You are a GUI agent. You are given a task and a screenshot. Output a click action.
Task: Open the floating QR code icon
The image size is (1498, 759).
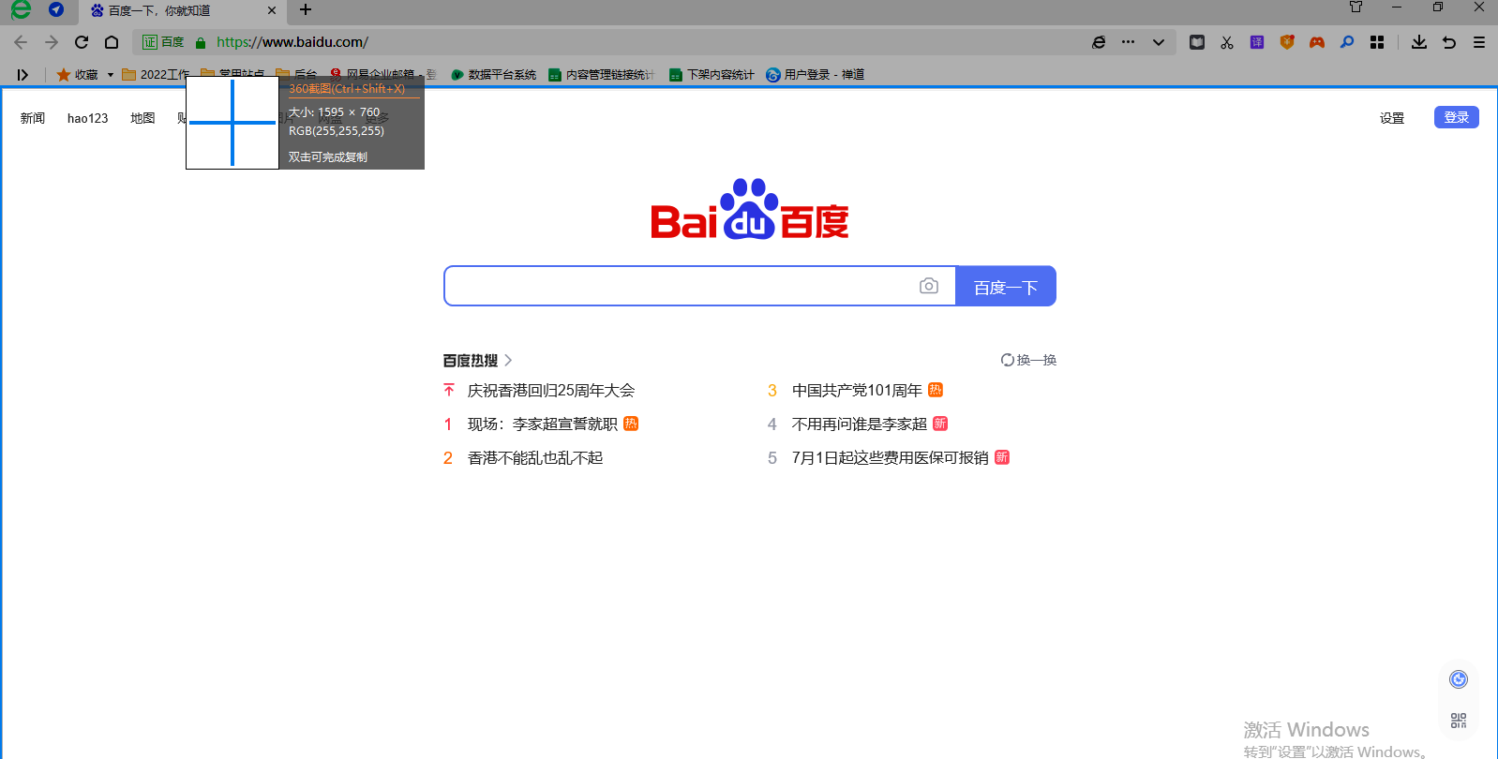point(1459,721)
